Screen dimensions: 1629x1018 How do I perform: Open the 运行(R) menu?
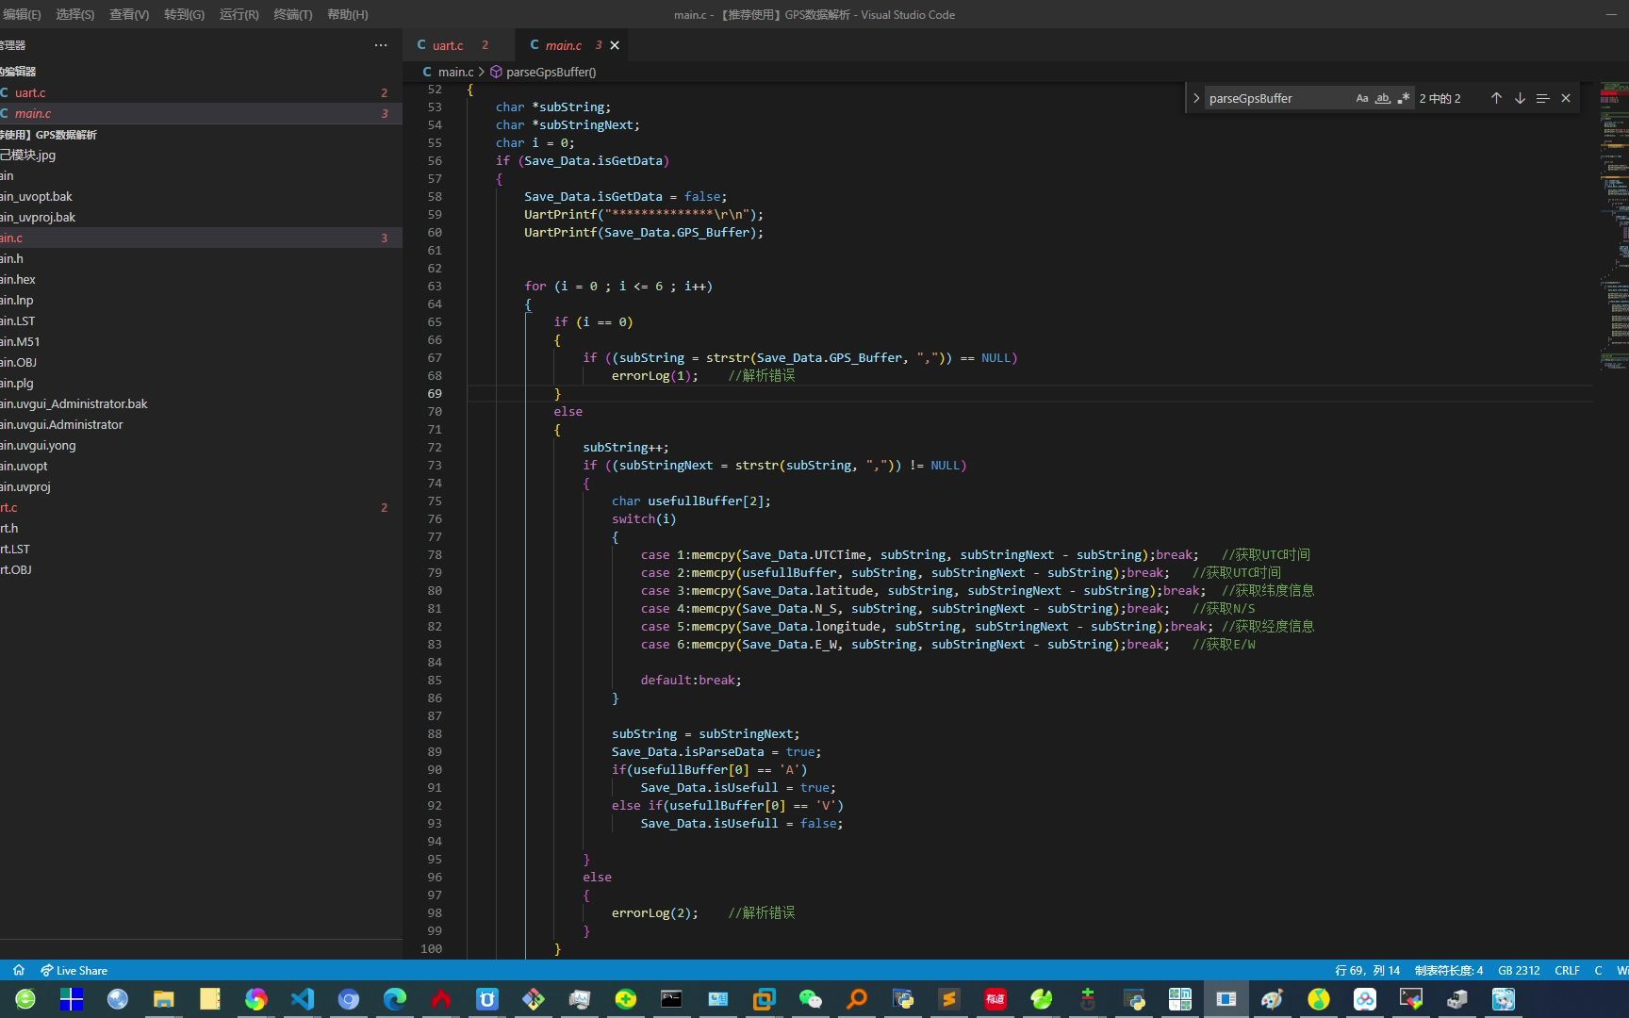(x=239, y=14)
